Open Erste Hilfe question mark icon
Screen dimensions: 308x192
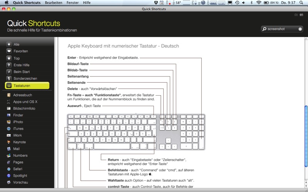[9, 65]
